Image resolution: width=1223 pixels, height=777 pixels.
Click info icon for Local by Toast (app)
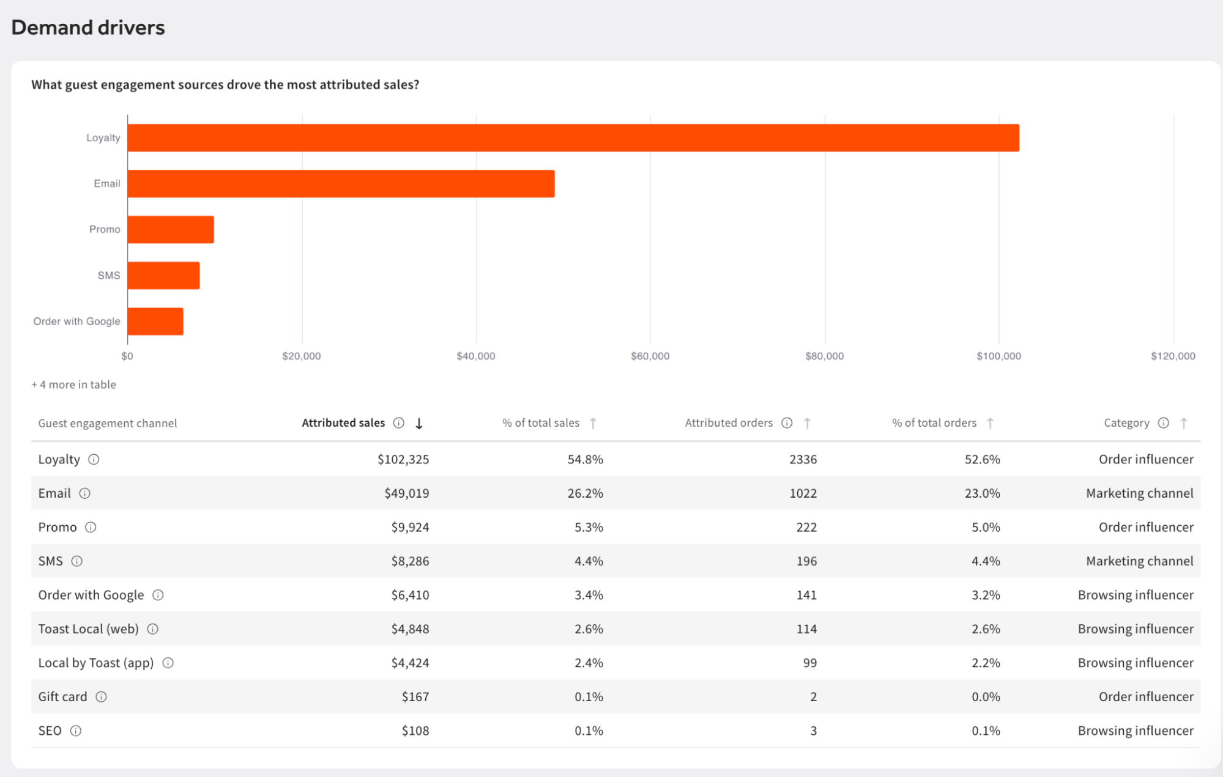click(168, 663)
